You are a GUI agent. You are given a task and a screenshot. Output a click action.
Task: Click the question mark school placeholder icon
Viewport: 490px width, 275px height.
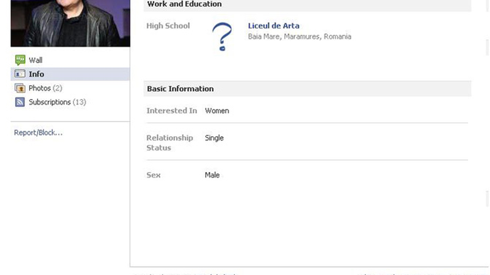pos(222,37)
